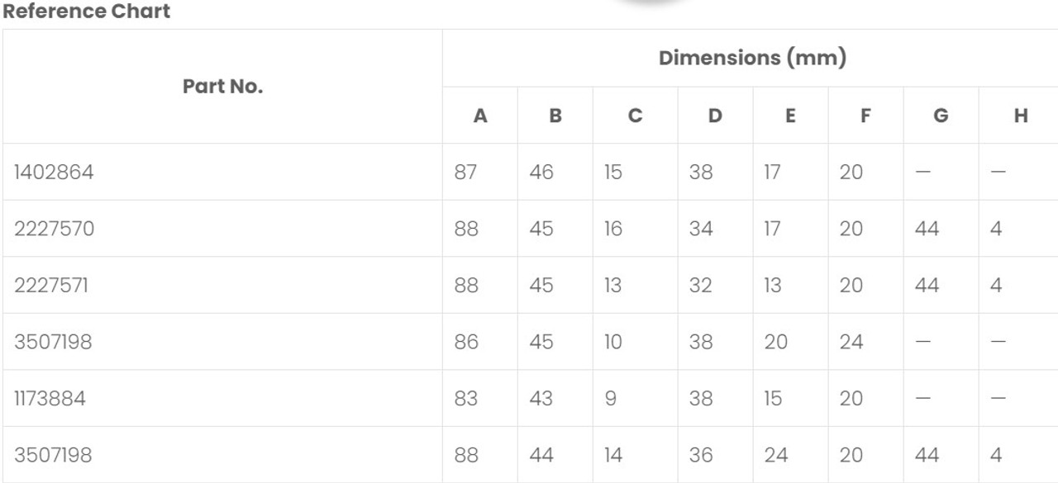Screen dimensions: 1058x483
Task: Click the Reference Chart heading
Action: pyautogui.click(x=87, y=12)
